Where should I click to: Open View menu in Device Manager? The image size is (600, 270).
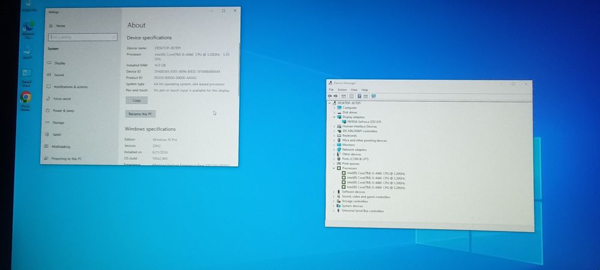[x=354, y=90]
